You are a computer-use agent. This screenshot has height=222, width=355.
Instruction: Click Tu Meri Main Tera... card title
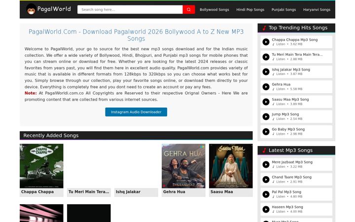(89, 191)
